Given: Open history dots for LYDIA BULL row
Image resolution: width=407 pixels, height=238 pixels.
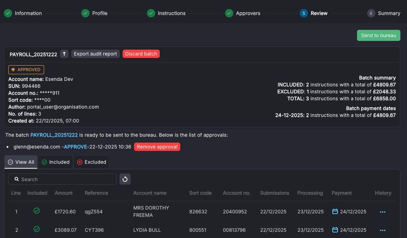Looking at the screenshot, I should [x=383, y=230].
